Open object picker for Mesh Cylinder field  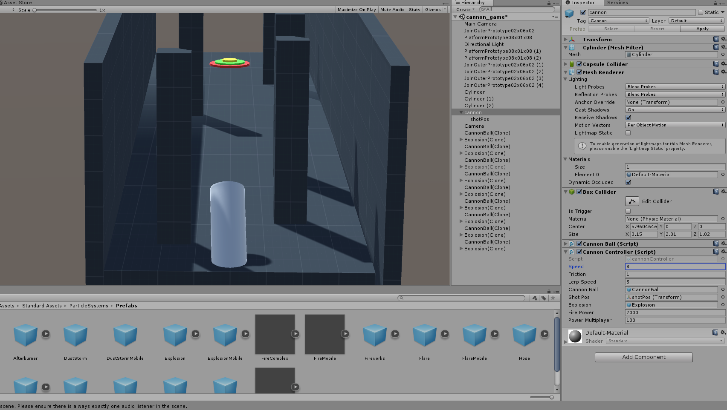[x=723, y=54]
